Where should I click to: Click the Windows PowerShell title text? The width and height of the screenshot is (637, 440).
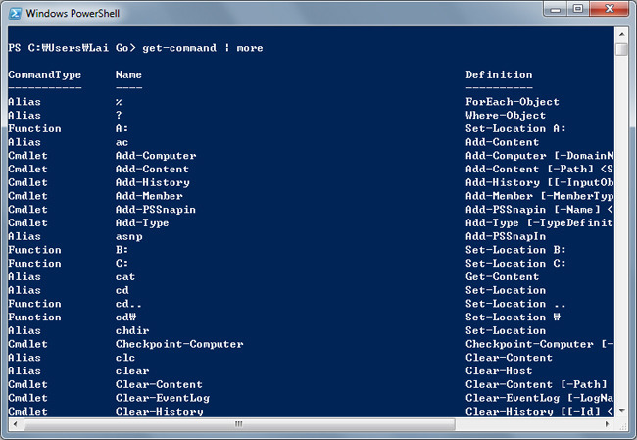tap(73, 14)
